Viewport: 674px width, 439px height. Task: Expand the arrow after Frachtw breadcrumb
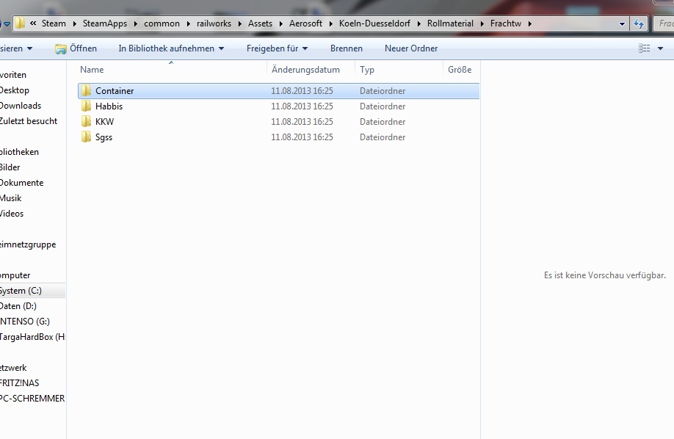(x=529, y=23)
